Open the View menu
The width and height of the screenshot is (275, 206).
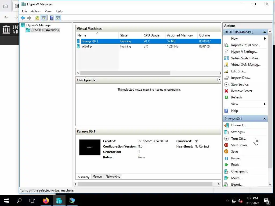pyautogui.click(x=48, y=11)
